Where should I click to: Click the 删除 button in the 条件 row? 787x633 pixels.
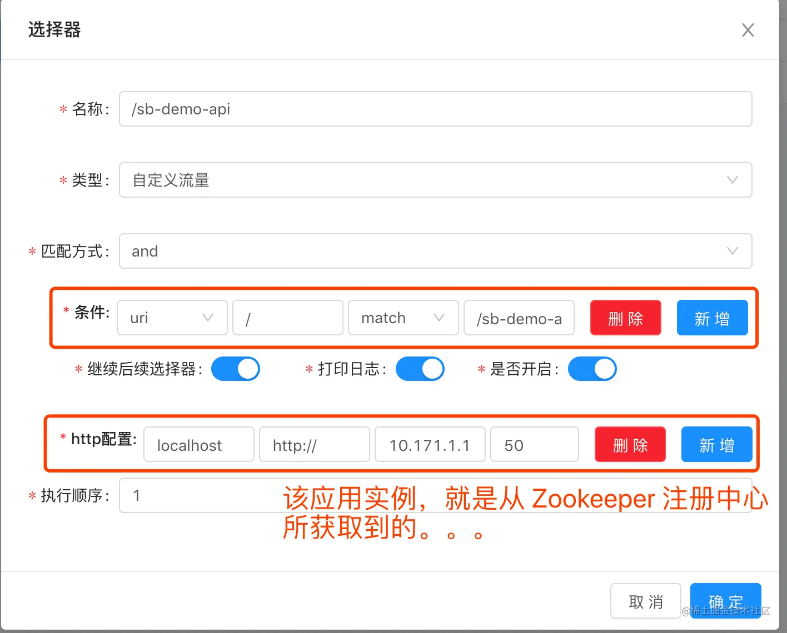pyautogui.click(x=625, y=318)
